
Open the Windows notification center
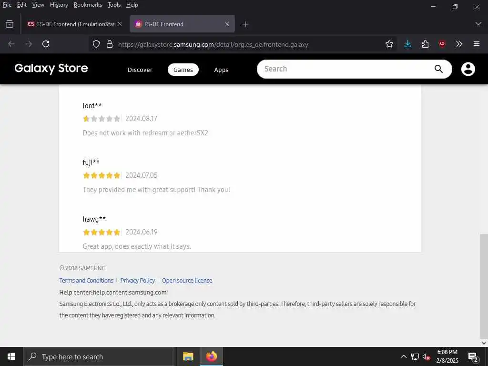(x=473, y=356)
